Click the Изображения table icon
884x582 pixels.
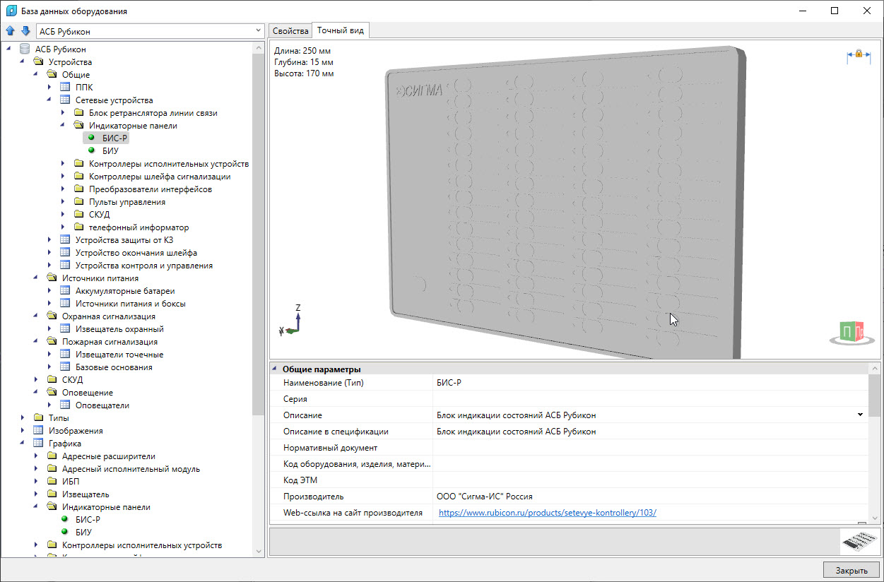(38, 431)
